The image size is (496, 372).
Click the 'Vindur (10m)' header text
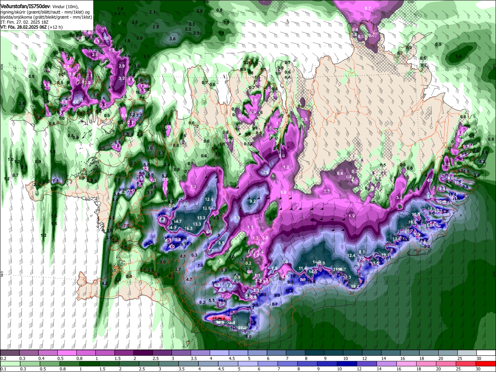(65, 6)
